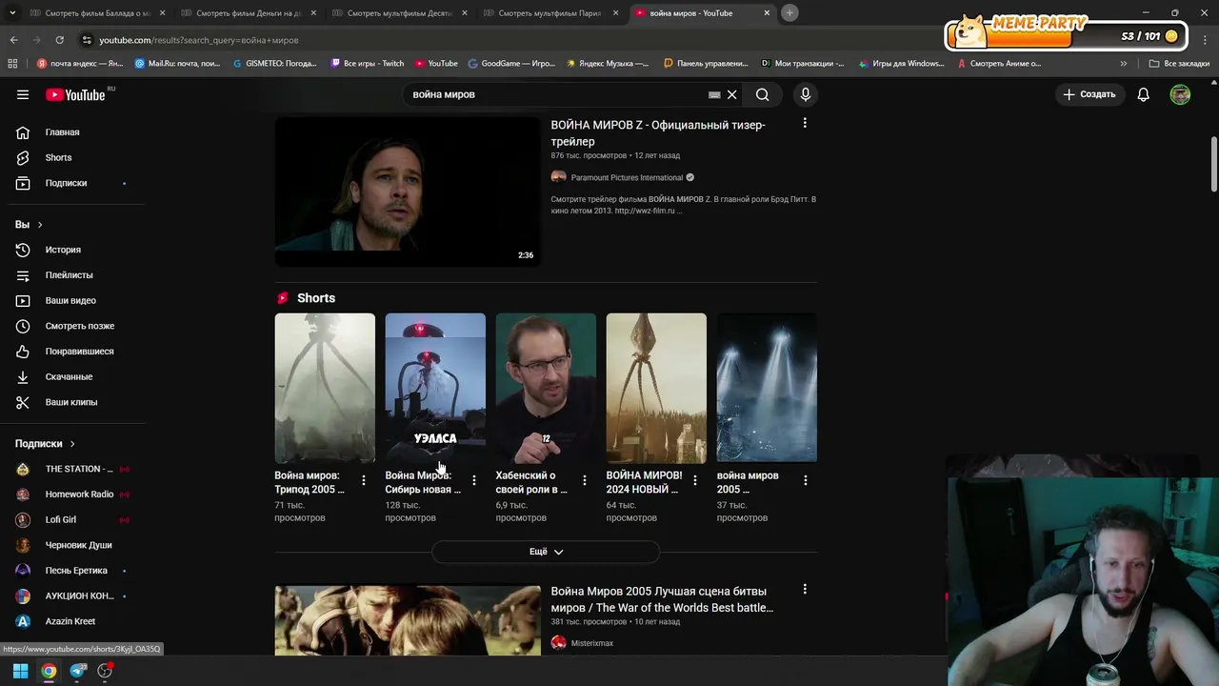Image resolution: width=1219 pixels, height=686 pixels.
Task: Open the Все закладки folder
Action: pos(1179,64)
